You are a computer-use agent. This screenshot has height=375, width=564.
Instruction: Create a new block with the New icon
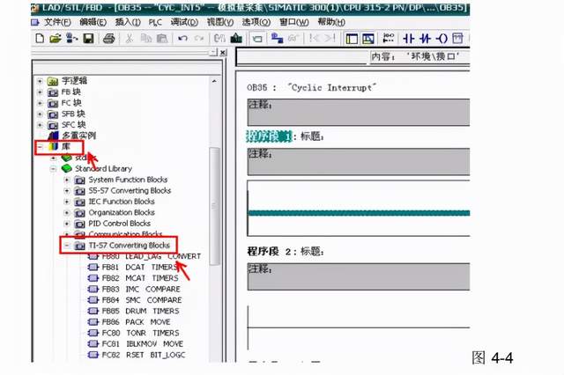(40, 39)
